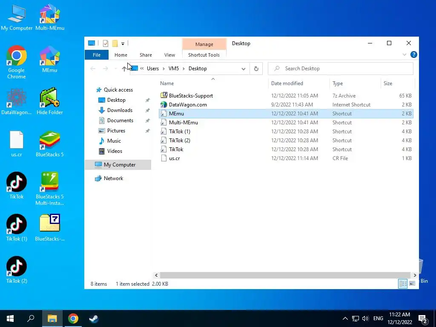Click VM5 in address breadcrumb
The width and height of the screenshot is (436, 327).
[x=174, y=69]
